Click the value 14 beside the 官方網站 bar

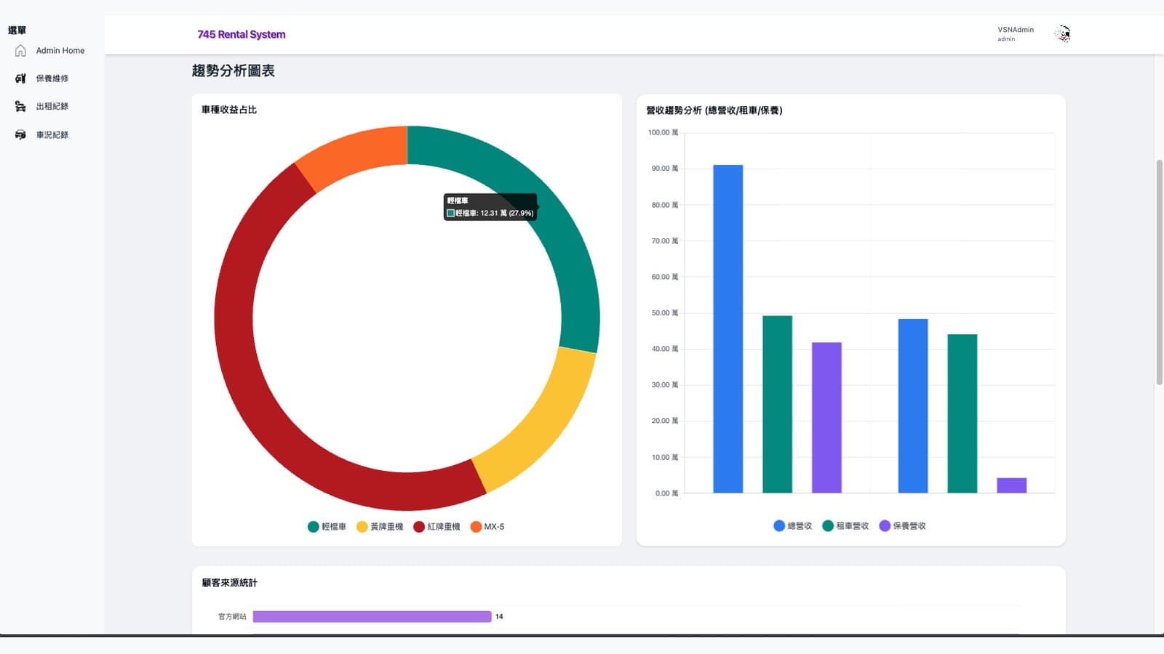tap(499, 617)
